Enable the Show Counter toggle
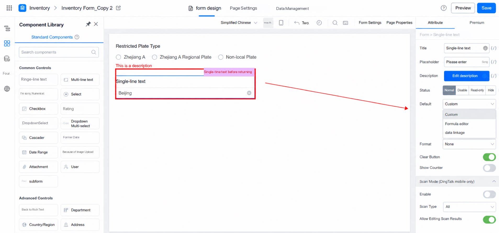The width and height of the screenshot is (499, 233). [x=489, y=168]
